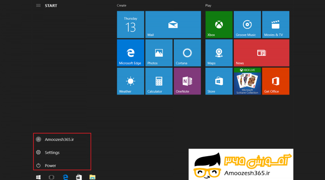Screen dimensions: 325x180
Task: Open Task View on the taskbar
Action: pos(51,177)
